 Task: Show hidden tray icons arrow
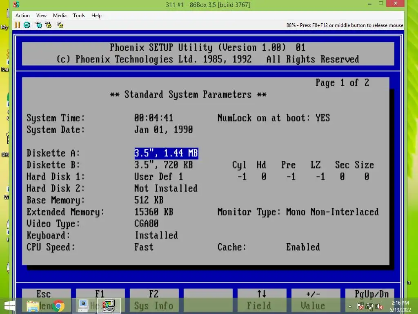350,307
